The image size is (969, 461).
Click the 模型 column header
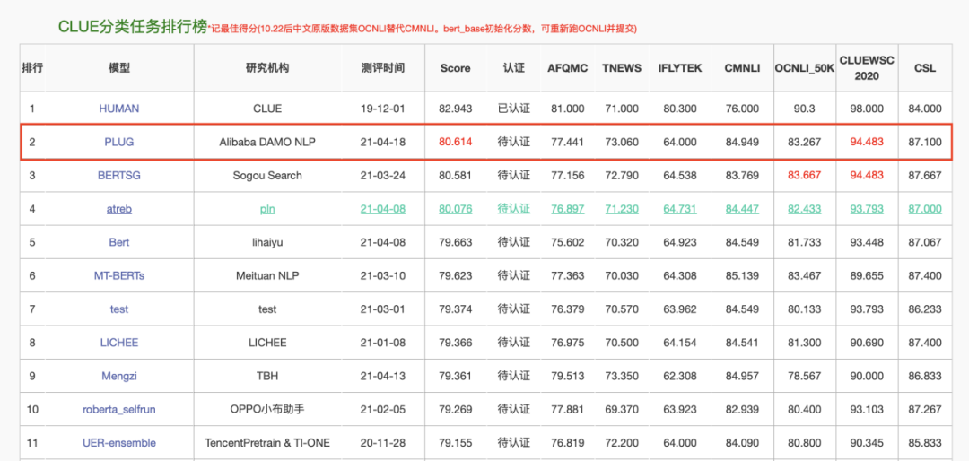(119, 68)
